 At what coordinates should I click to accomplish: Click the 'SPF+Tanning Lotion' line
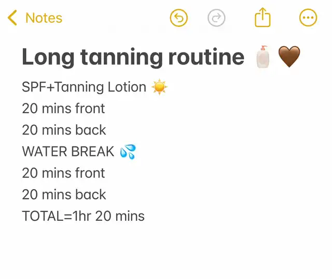[84, 87]
